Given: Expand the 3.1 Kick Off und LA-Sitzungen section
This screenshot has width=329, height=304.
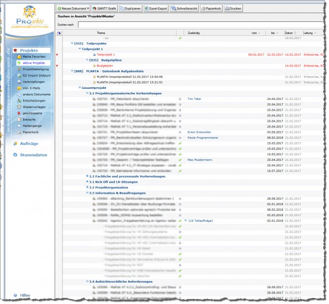Looking at the screenshot, I should (x=87, y=181).
